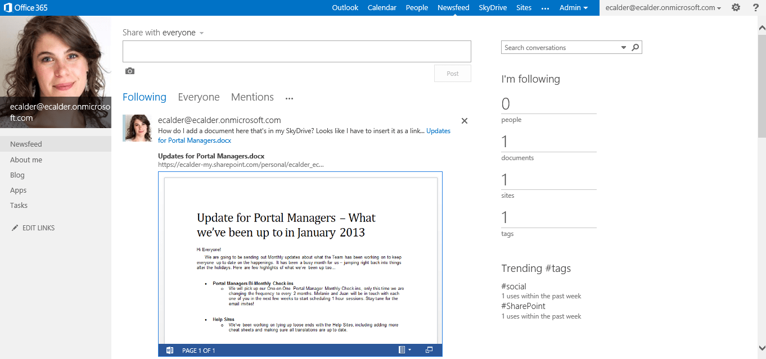Switch to the Mentions feed tab
Viewport: 766px width, 359px height.
tap(253, 97)
